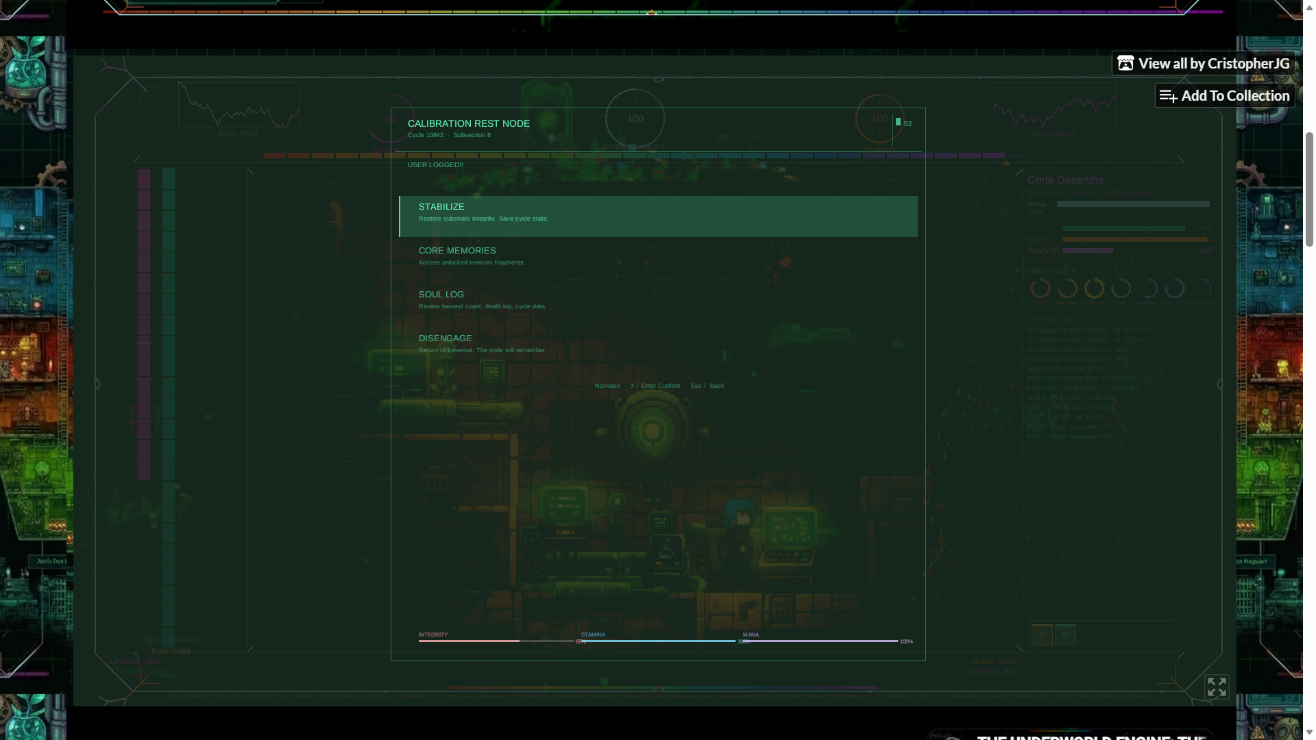Select the green Heart chakra node ring
Viewport: 1316px width, 740px height.
tap(1121, 288)
